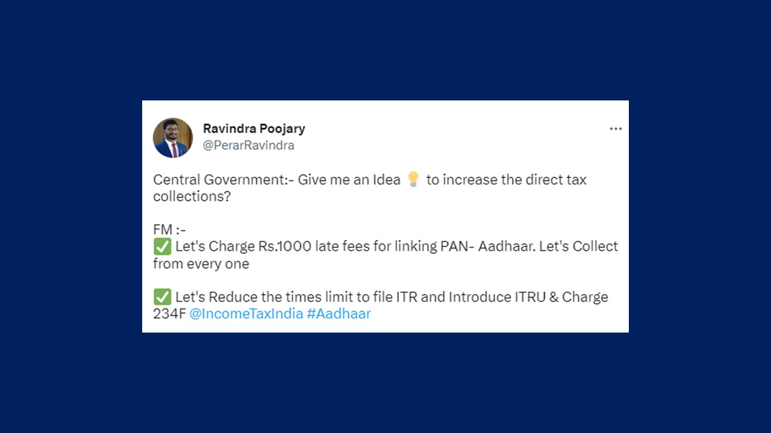
Task: Click the first green check mark emoji
Action: [162, 247]
